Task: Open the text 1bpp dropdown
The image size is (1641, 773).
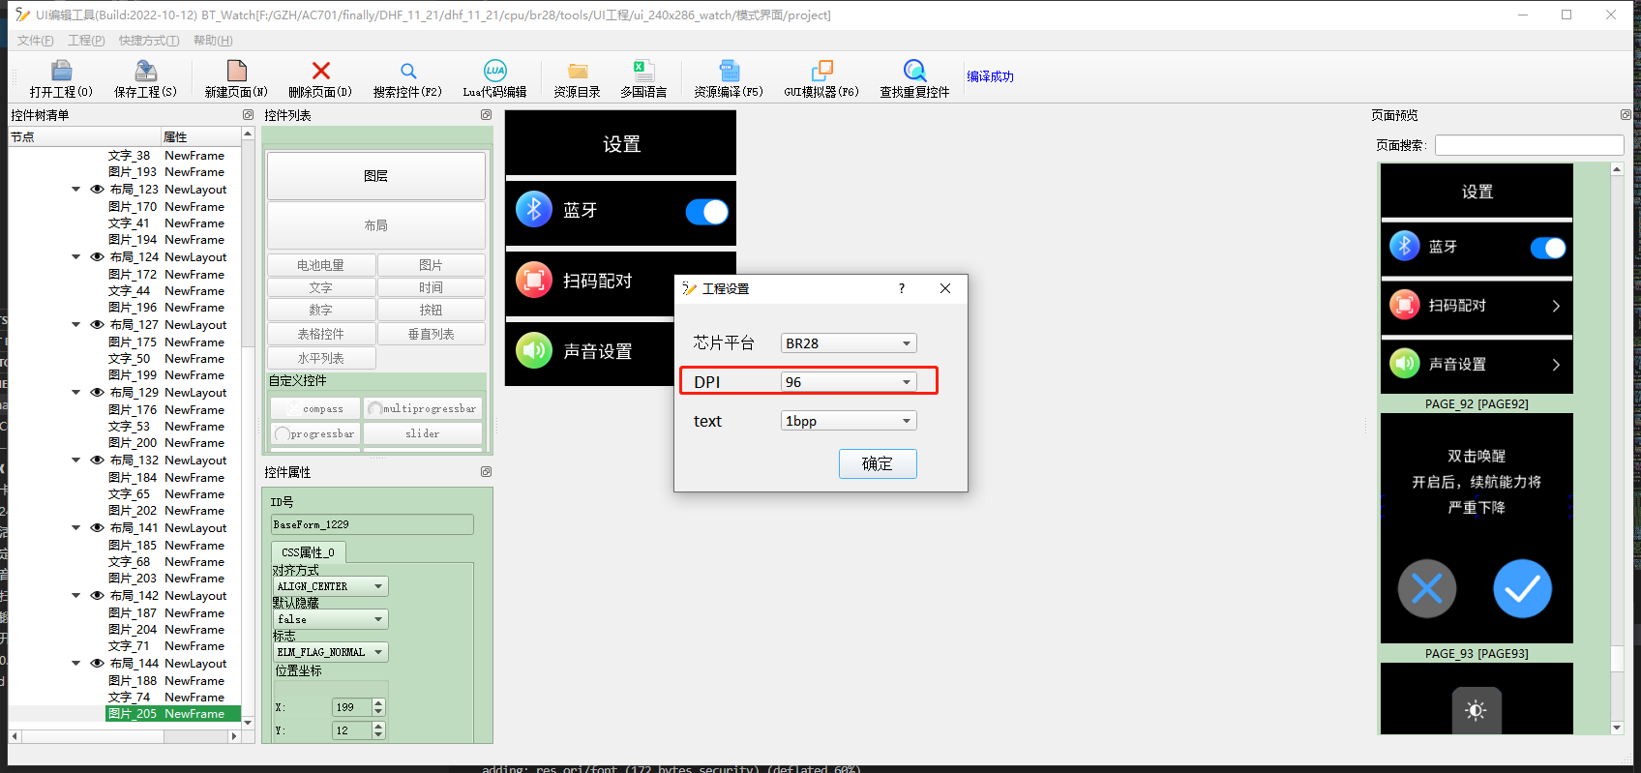Action: 849,421
